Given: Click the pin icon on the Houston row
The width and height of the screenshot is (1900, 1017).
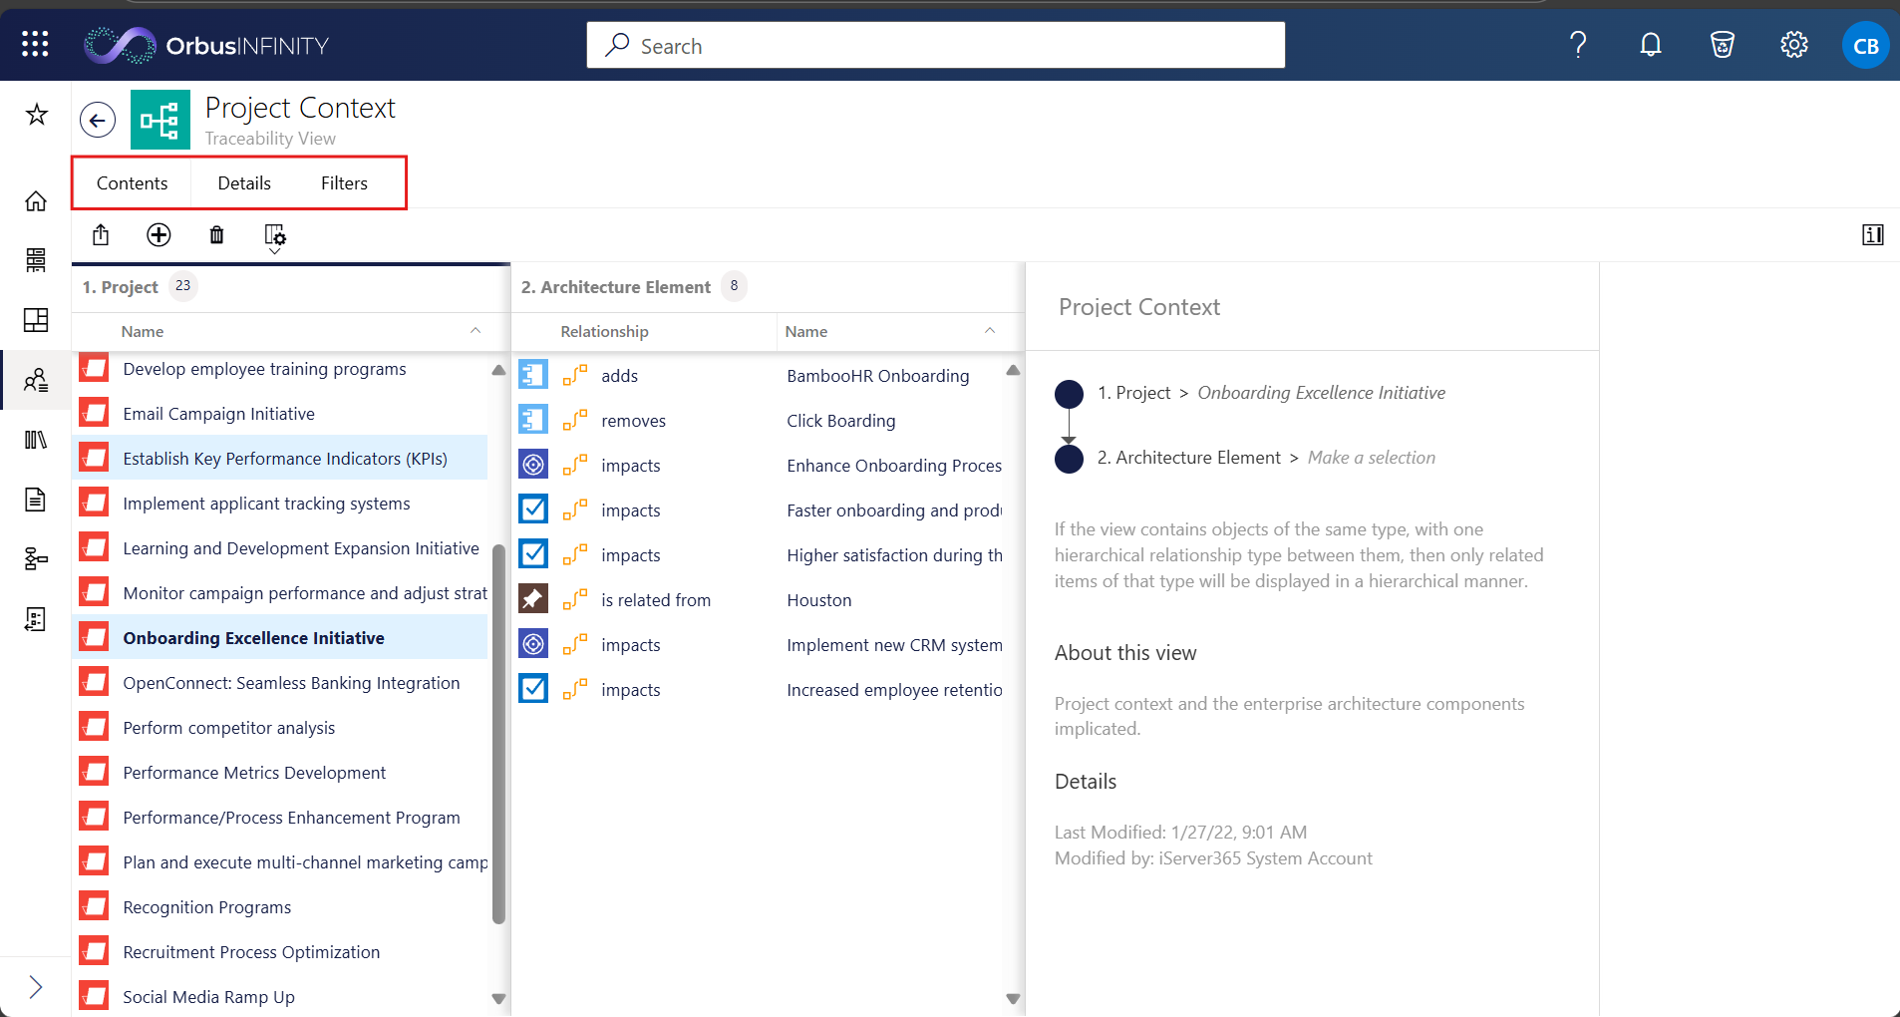Looking at the screenshot, I should pyautogui.click(x=533, y=599).
